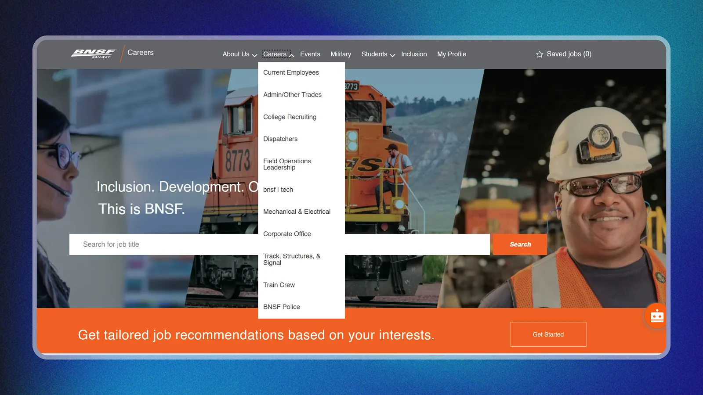The image size is (703, 395).
Task: Choose Dispatchers from the Careers menu
Action: (280, 139)
